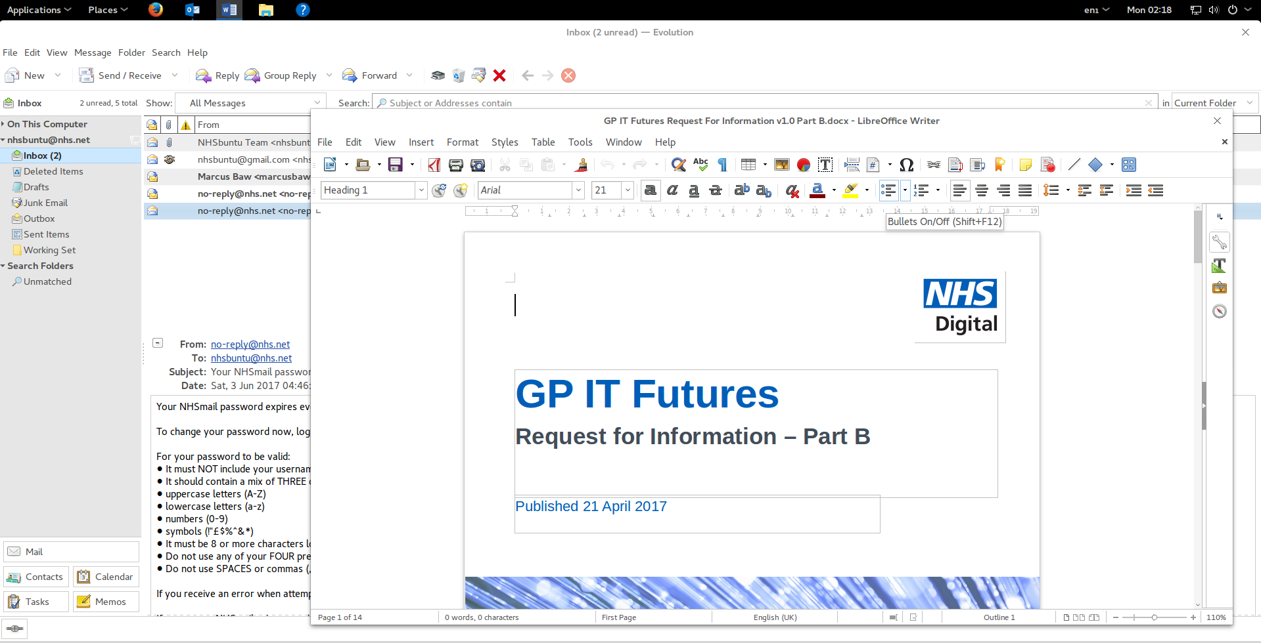Click the Insert Comment yellow note icon

[1026, 165]
